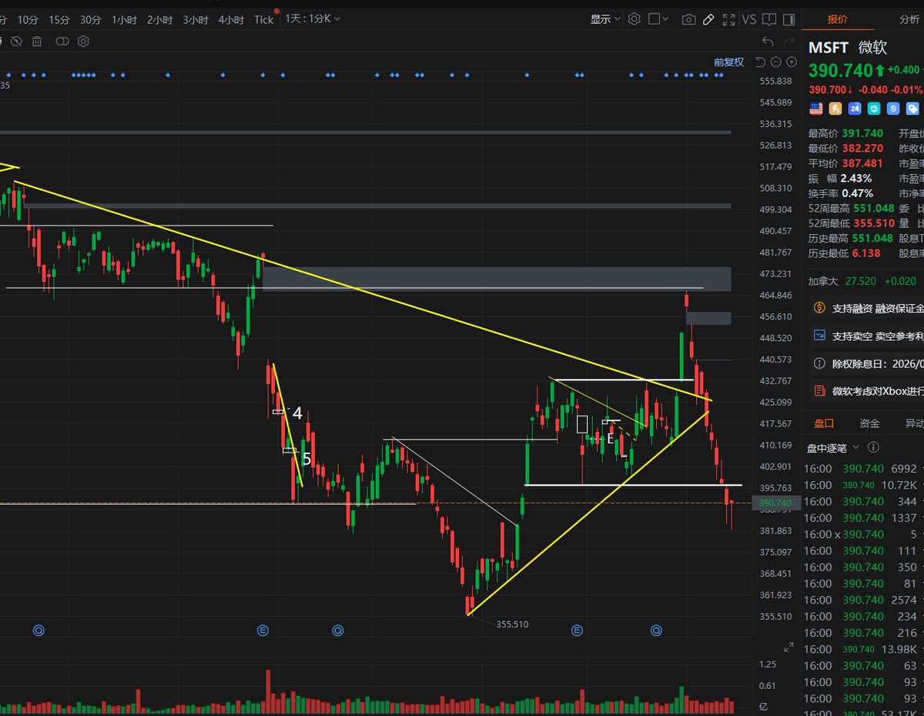
Task: Redo the last drawing action
Action: click(788, 41)
